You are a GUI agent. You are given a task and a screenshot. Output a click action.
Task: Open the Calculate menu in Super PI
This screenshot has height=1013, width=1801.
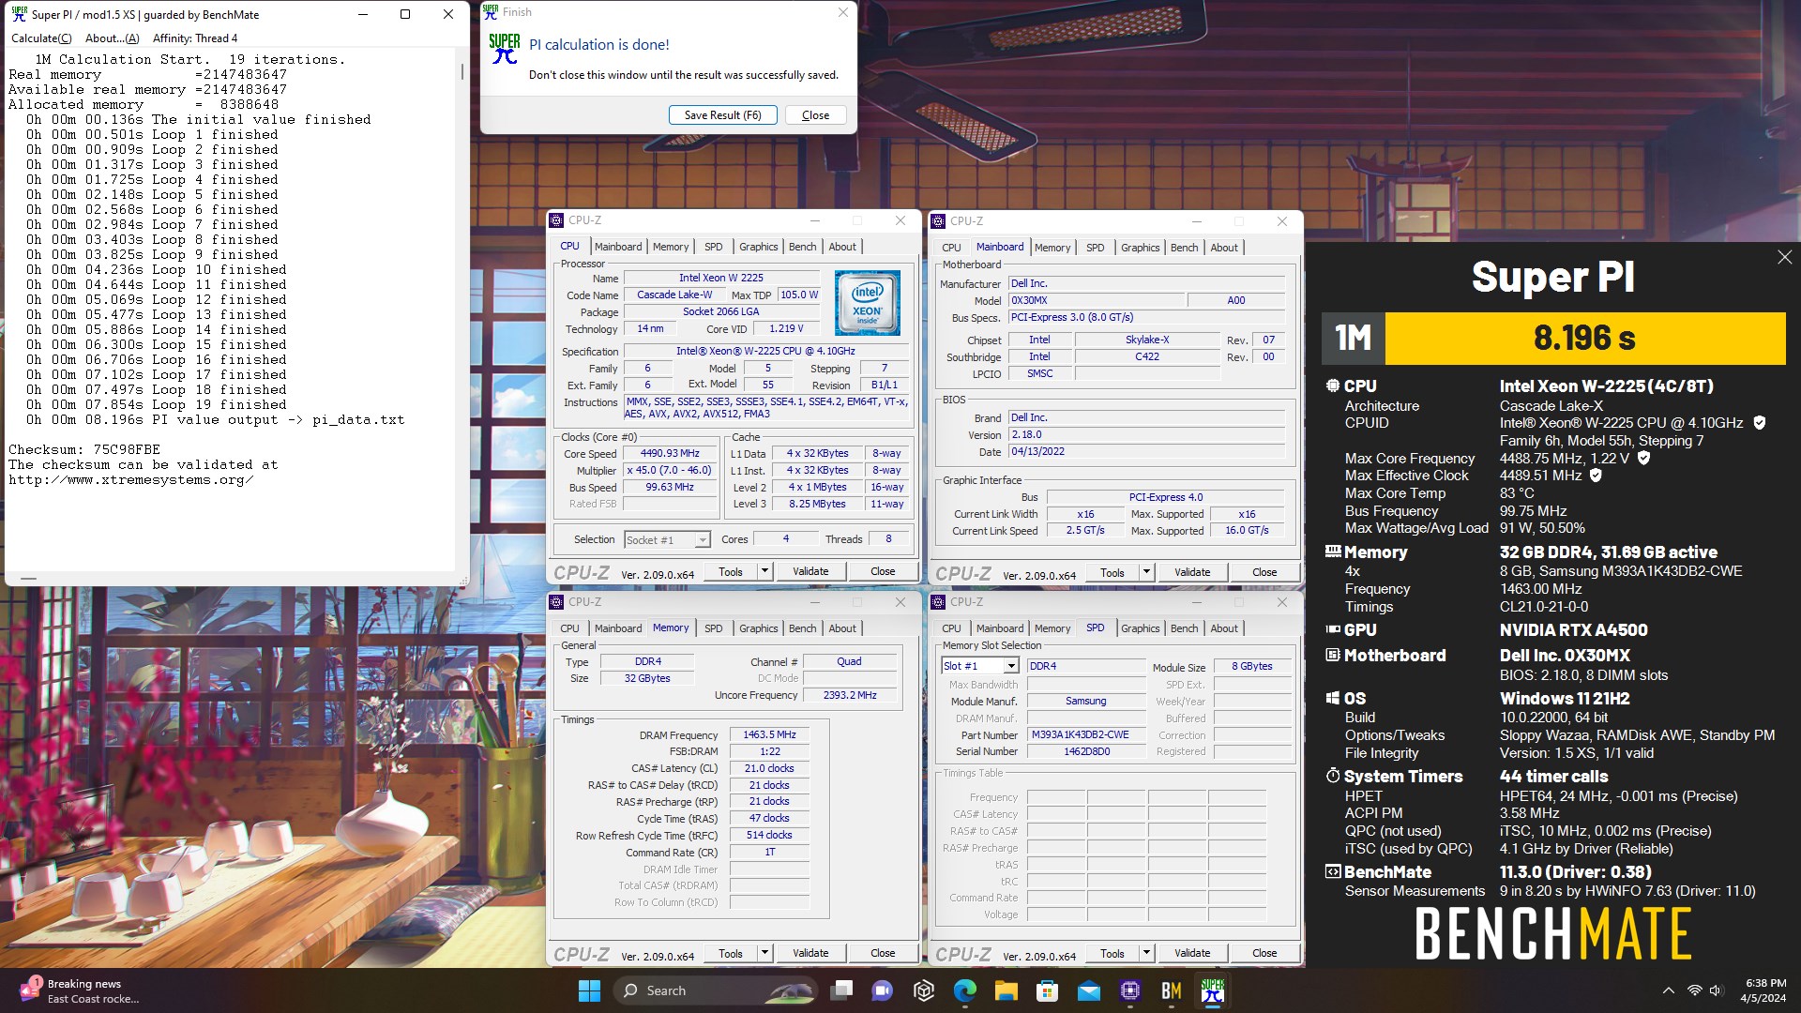[x=41, y=38]
